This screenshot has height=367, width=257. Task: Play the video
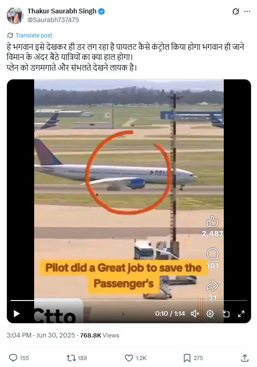tap(17, 313)
